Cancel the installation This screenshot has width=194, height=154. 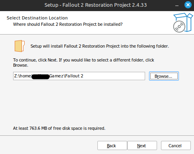[x=176, y=146]
